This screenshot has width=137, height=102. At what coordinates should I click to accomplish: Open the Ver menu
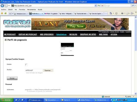tap(16, 10)
